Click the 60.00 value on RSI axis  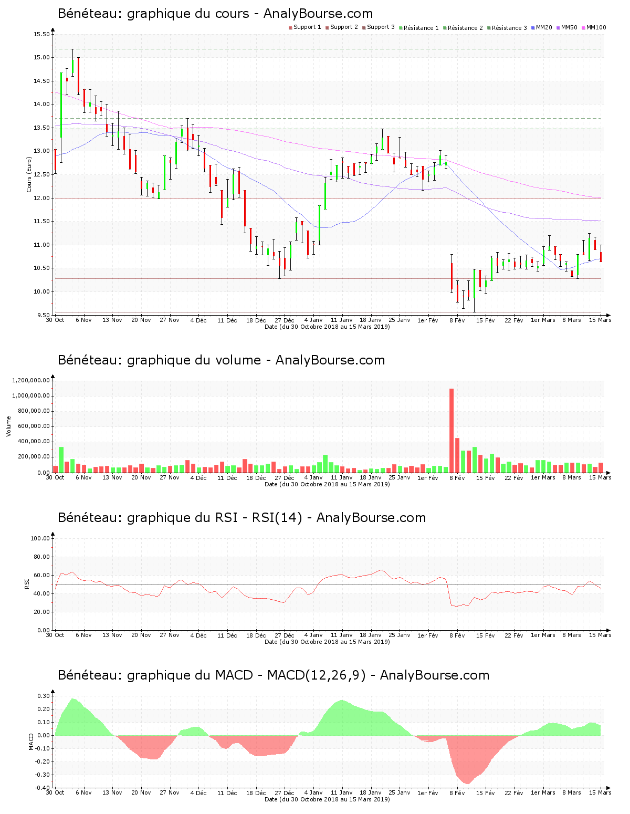(x=41, y=575)
